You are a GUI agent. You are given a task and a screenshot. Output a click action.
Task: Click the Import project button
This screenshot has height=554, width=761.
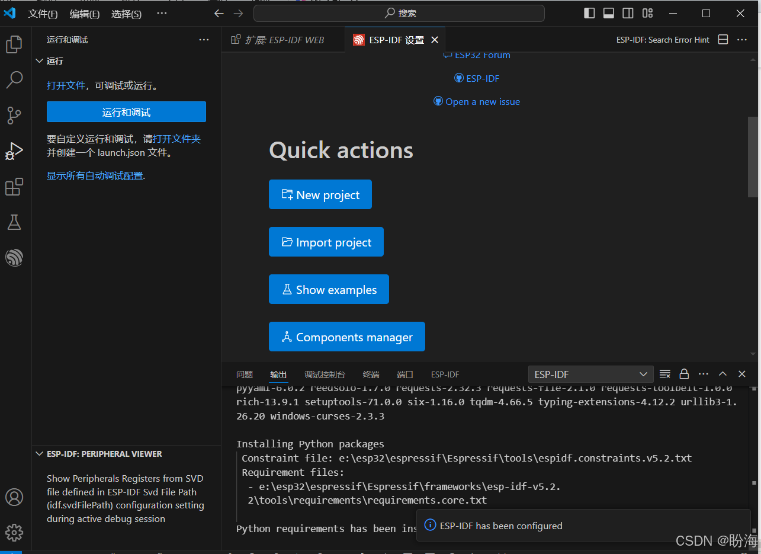click(x=326, y=242)
